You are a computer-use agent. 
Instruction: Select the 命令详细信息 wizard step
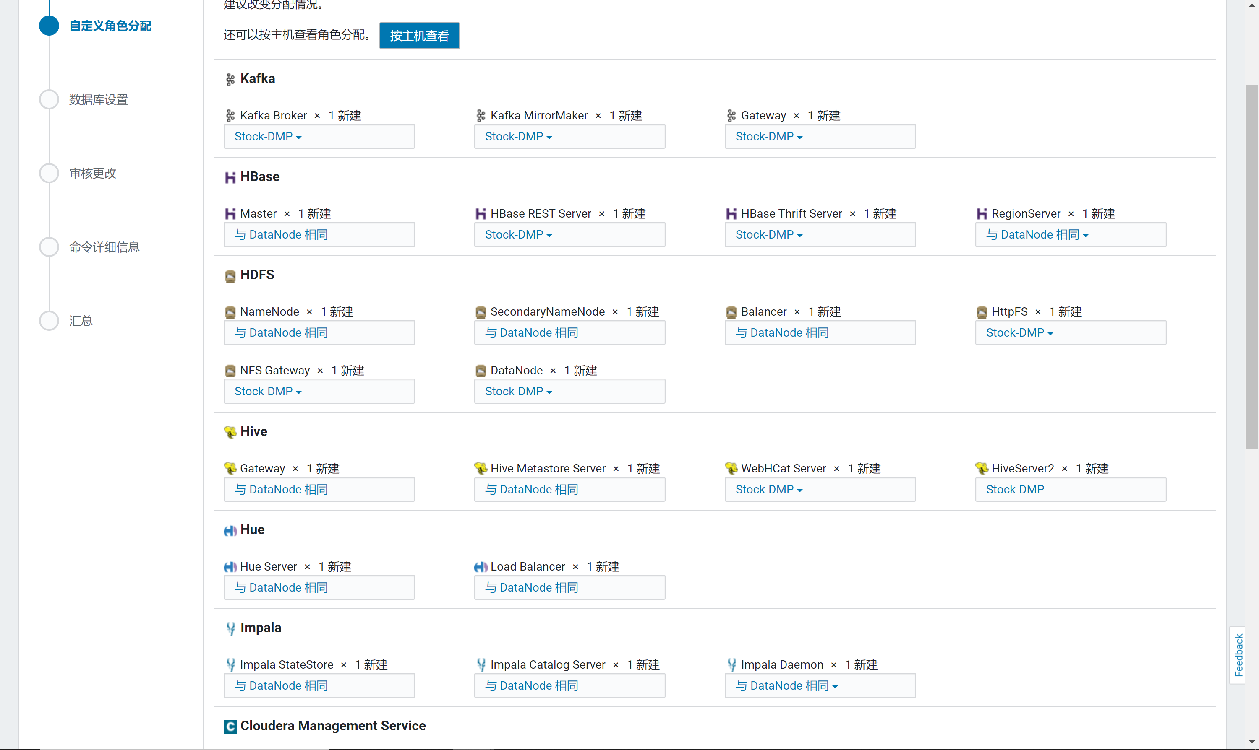[x=104, y=247]
